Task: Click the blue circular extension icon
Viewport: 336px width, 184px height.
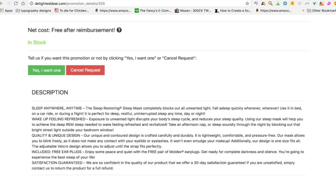Action: click(285, 3)
